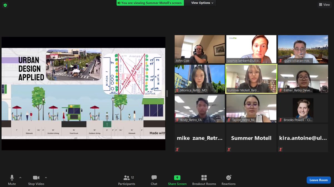Viewport: 334px width, 187px height.
Task: Click muted mic icon on Monica_Retro_MD tile
Action: tap(178, 90)
